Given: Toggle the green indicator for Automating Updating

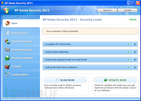Looking at the screenshot, I should tap(128, 52).
